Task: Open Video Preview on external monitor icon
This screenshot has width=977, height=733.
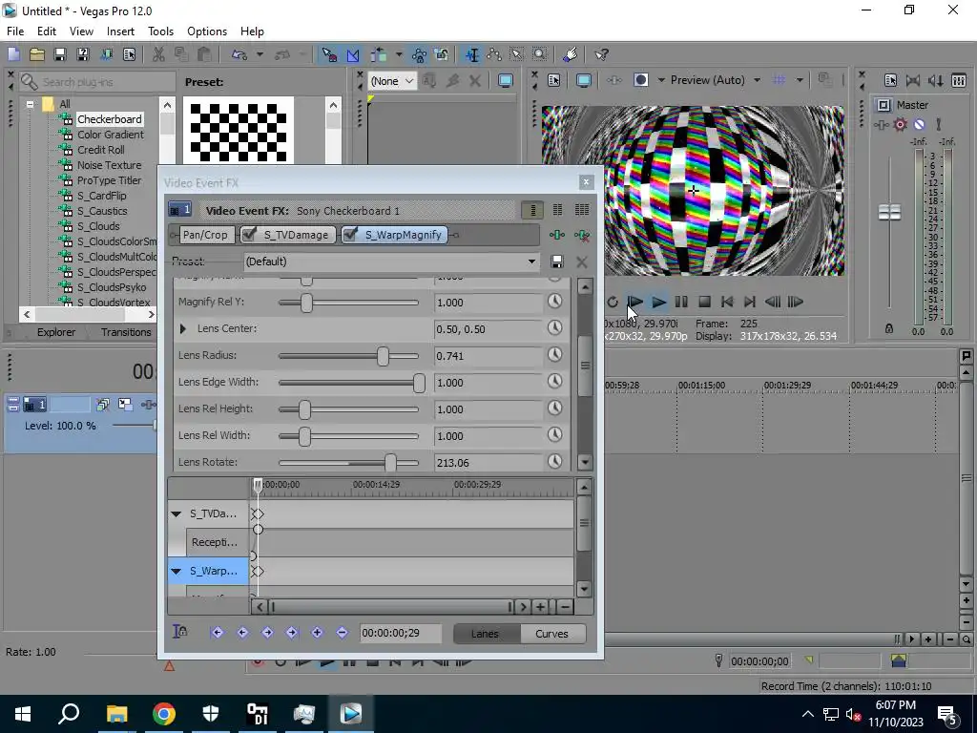Action: 583,80
